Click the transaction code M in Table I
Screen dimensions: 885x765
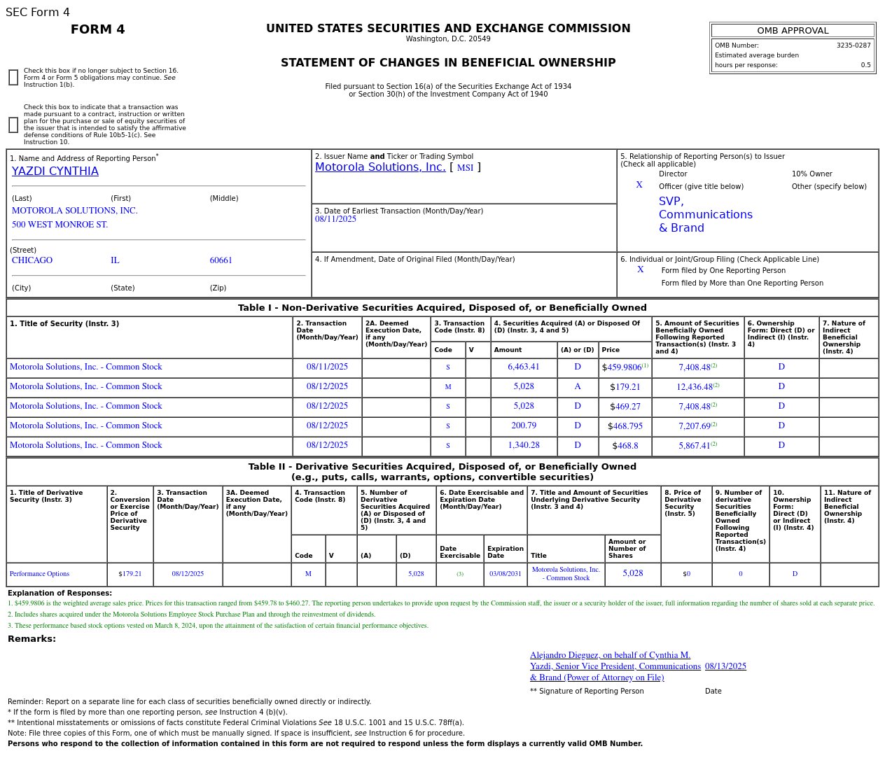(x=448, y=387)
